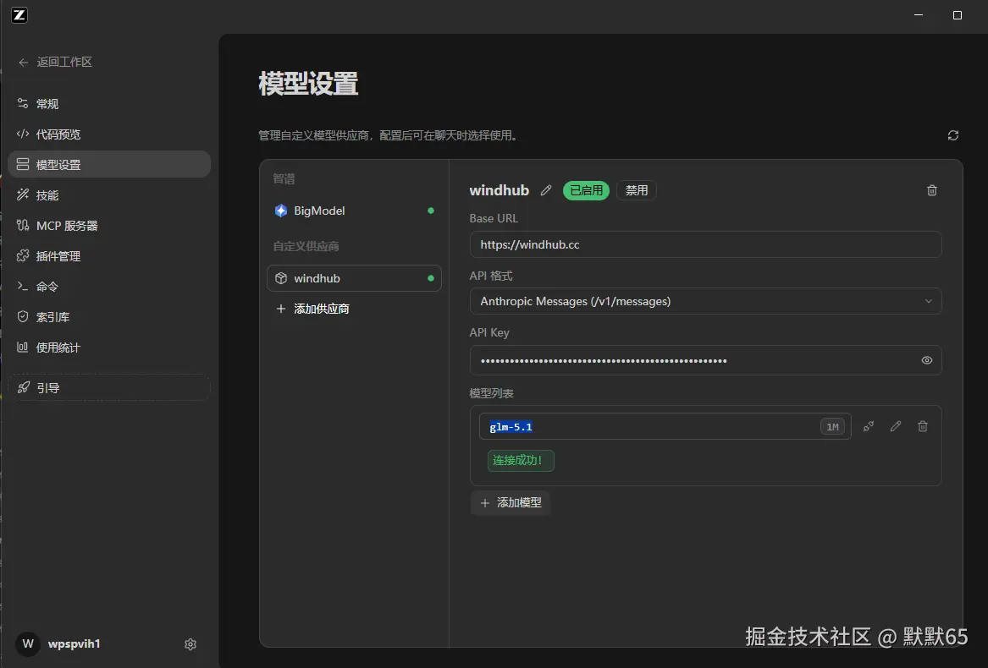988x668 pixels.
Task: Test glm-5.1 connection with plug icon
Action: coord(869,426)
